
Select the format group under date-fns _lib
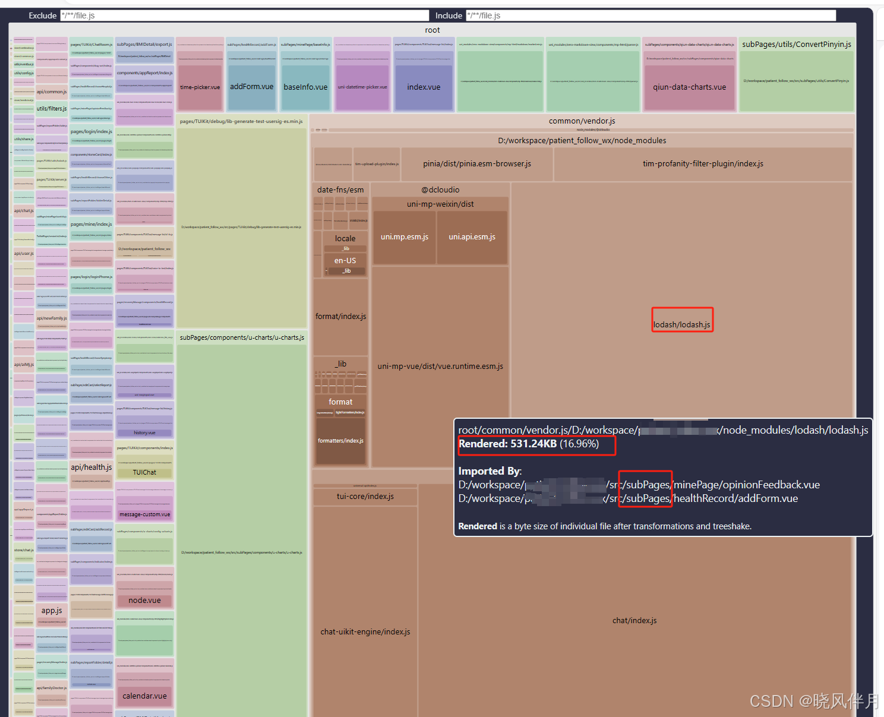point(340,402)
